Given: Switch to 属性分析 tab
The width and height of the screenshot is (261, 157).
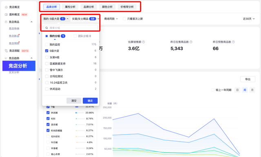Looking at the screenshot, I should point(70,7).
